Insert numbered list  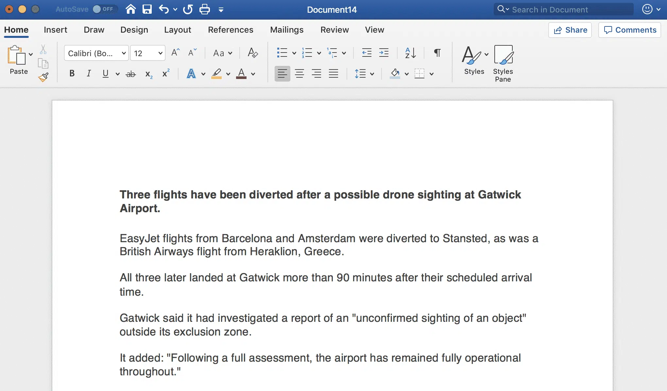[x=307, y=53]
